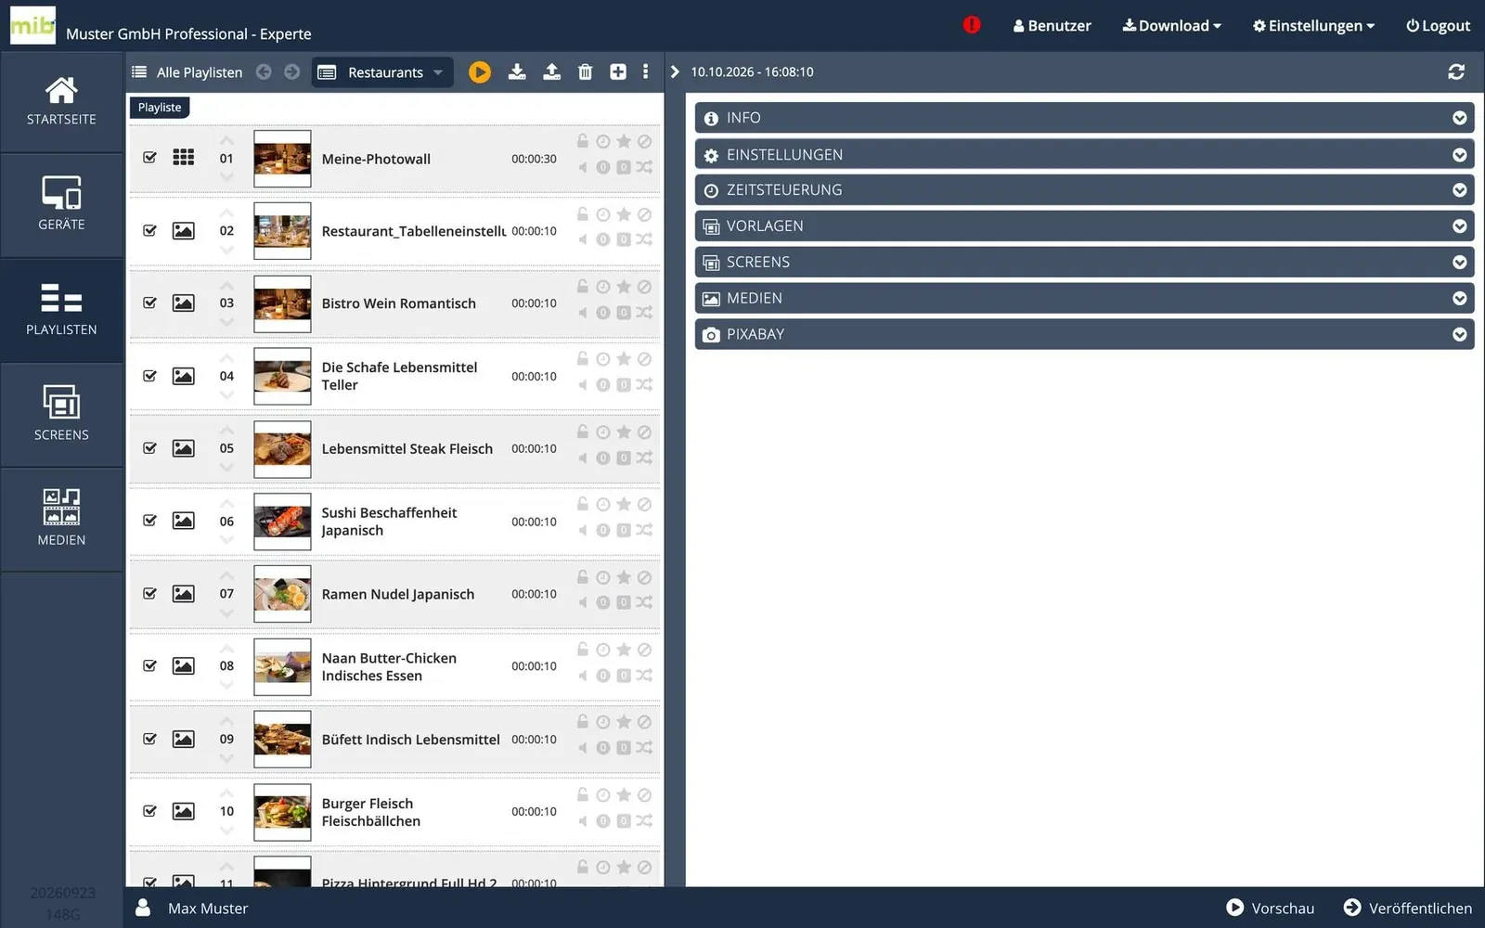Go to the previous playlist with the back arrow
This screenshot has width=1485, height=928.
[264, 72]
